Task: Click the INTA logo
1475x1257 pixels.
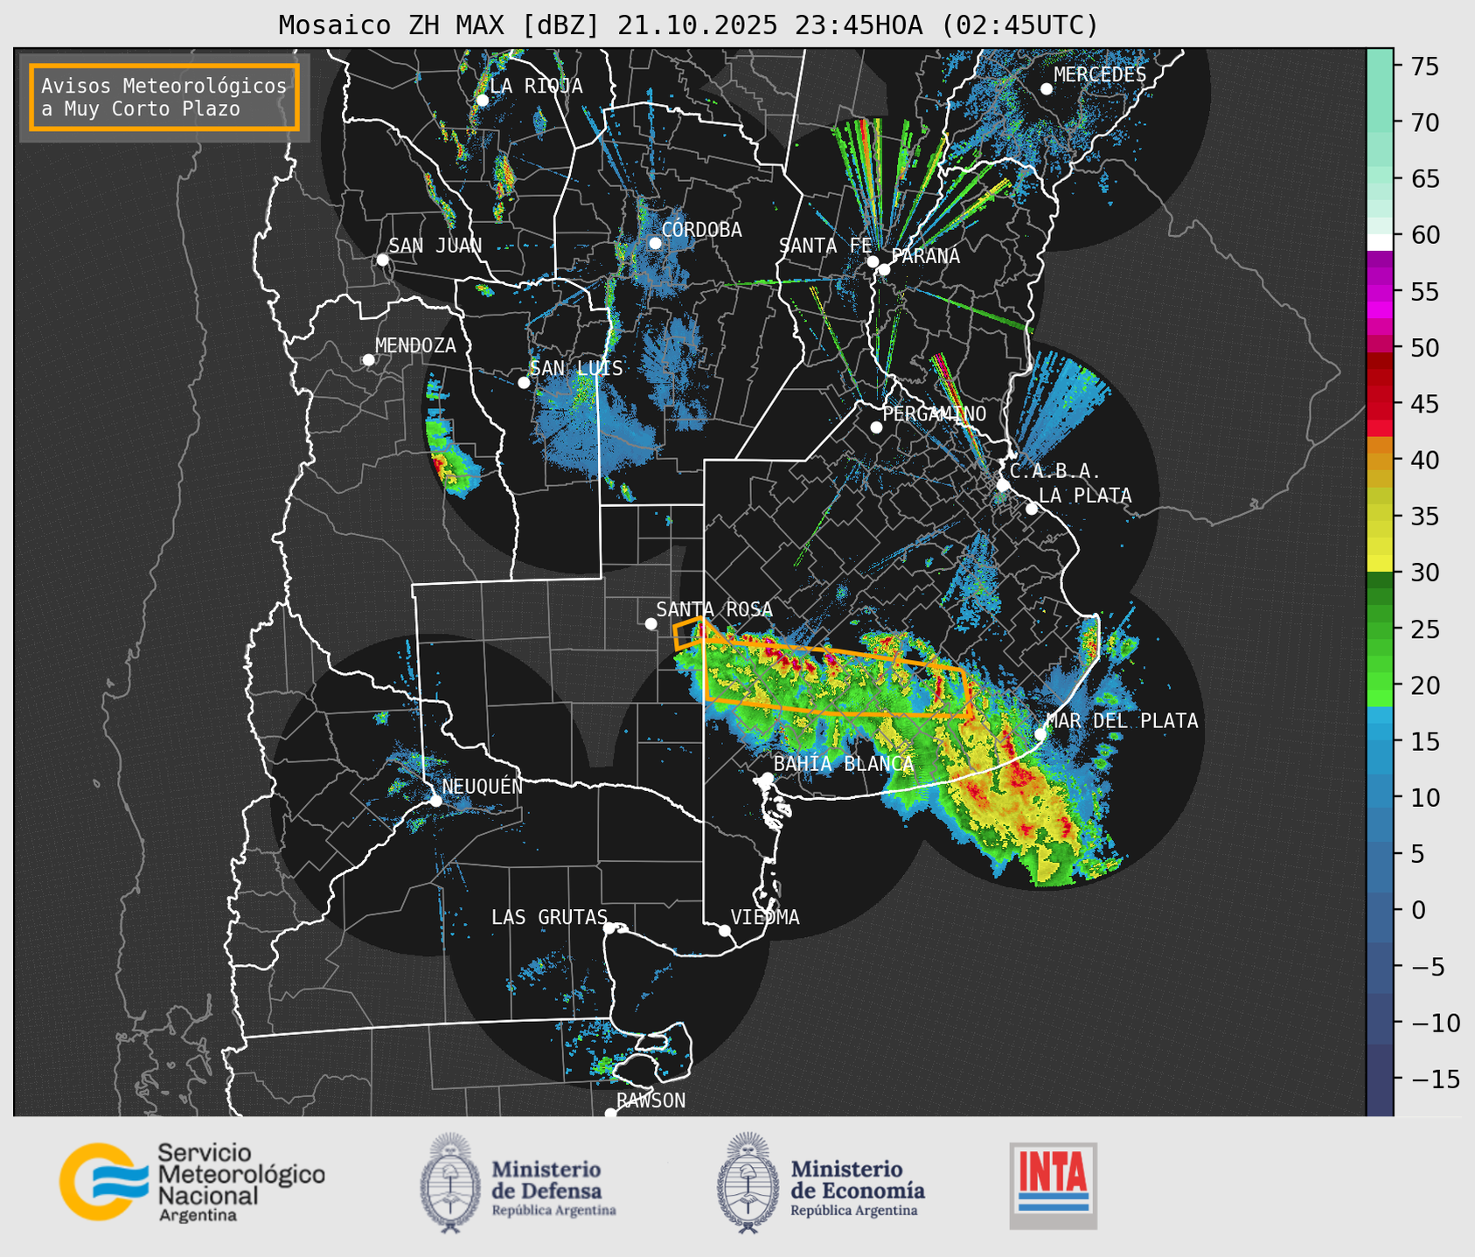Action: pyautogui.click(x=1053, y=1185)
